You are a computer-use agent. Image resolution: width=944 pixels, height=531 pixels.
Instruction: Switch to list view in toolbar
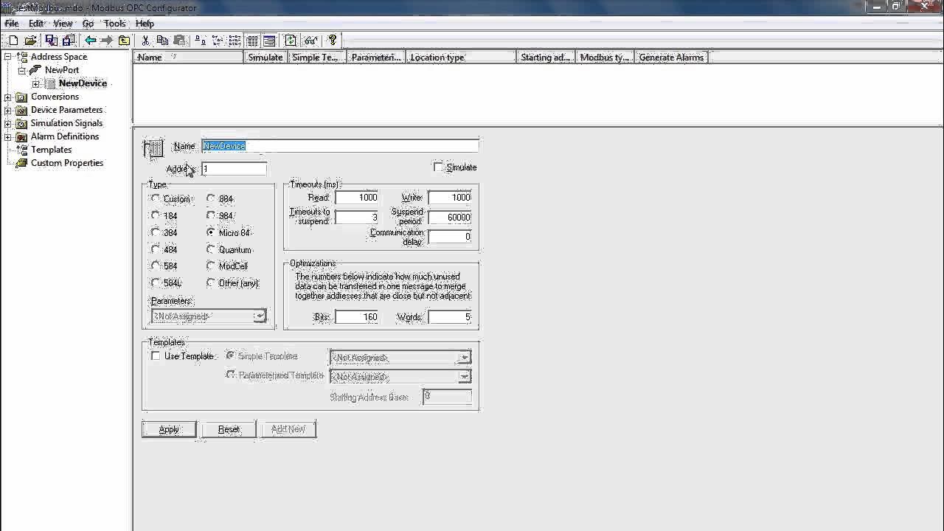click(x=235, y=41)
